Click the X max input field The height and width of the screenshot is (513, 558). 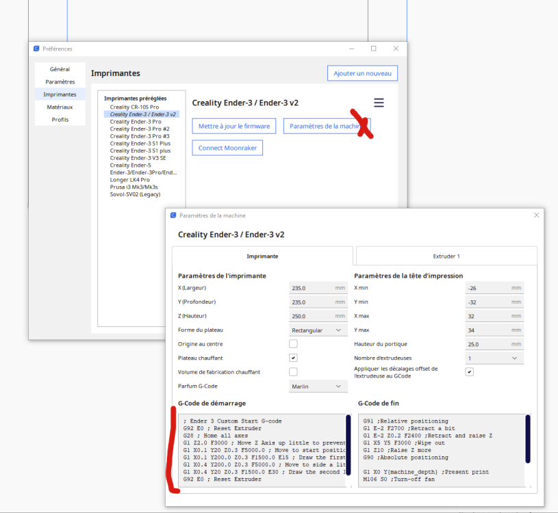pyautogui.click(x=494, y=316)
